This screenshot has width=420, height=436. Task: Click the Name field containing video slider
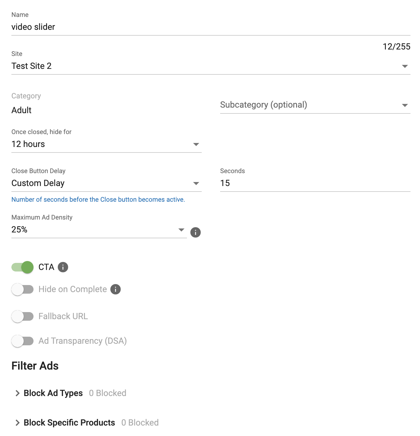[211, 27]
